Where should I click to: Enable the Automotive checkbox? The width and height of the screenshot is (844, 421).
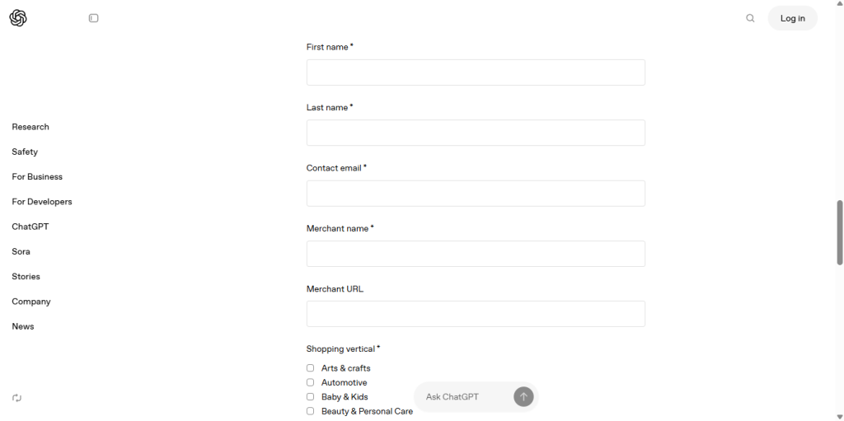(311, 382)
